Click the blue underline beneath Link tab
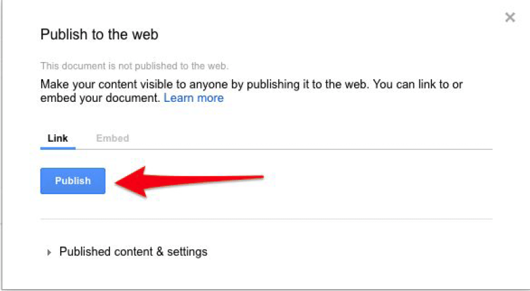Viewport: 530px width, 291px height. (58, 148)
